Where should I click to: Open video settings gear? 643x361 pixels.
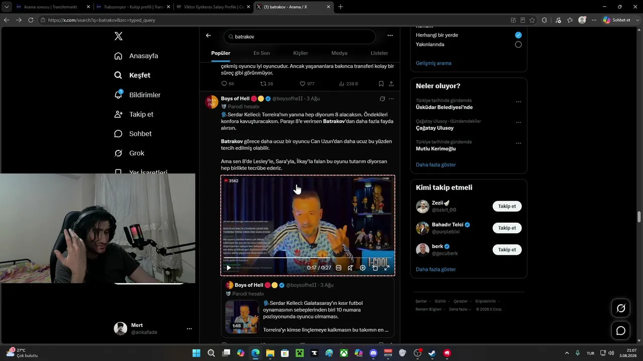[363, 268]
